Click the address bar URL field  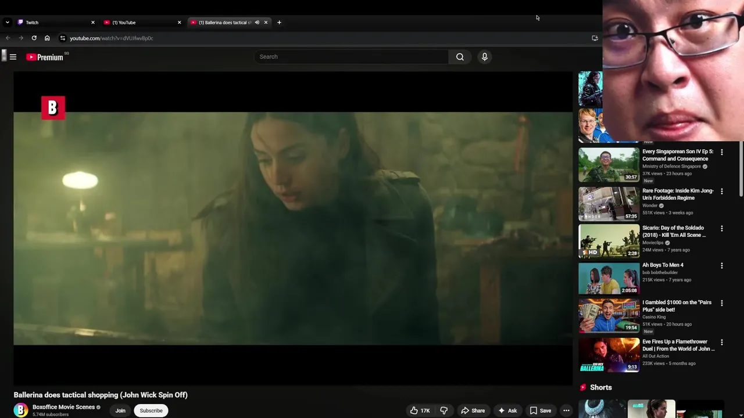(325, 38)
